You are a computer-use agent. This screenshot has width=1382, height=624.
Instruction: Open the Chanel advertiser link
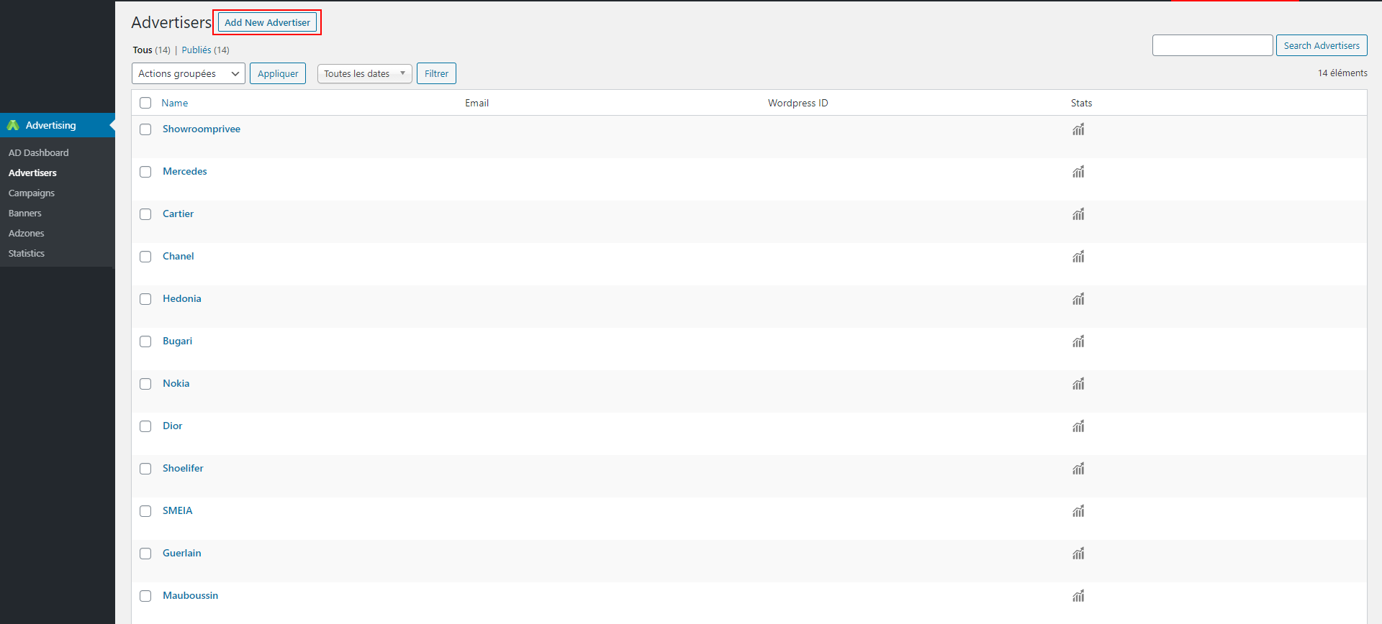click(178, 256)
